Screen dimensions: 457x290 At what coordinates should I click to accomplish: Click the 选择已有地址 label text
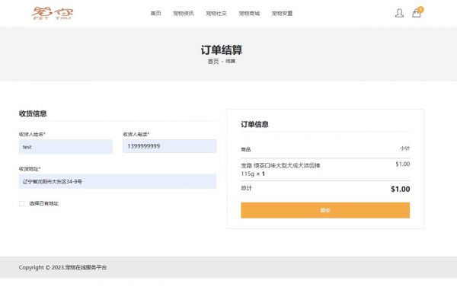click(44, 203)
